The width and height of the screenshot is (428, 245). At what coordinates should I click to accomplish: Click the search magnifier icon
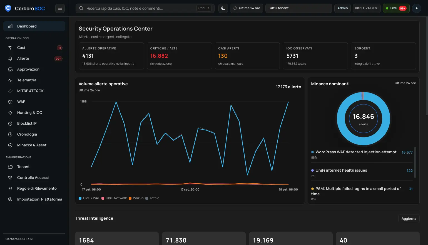[81, 8]
